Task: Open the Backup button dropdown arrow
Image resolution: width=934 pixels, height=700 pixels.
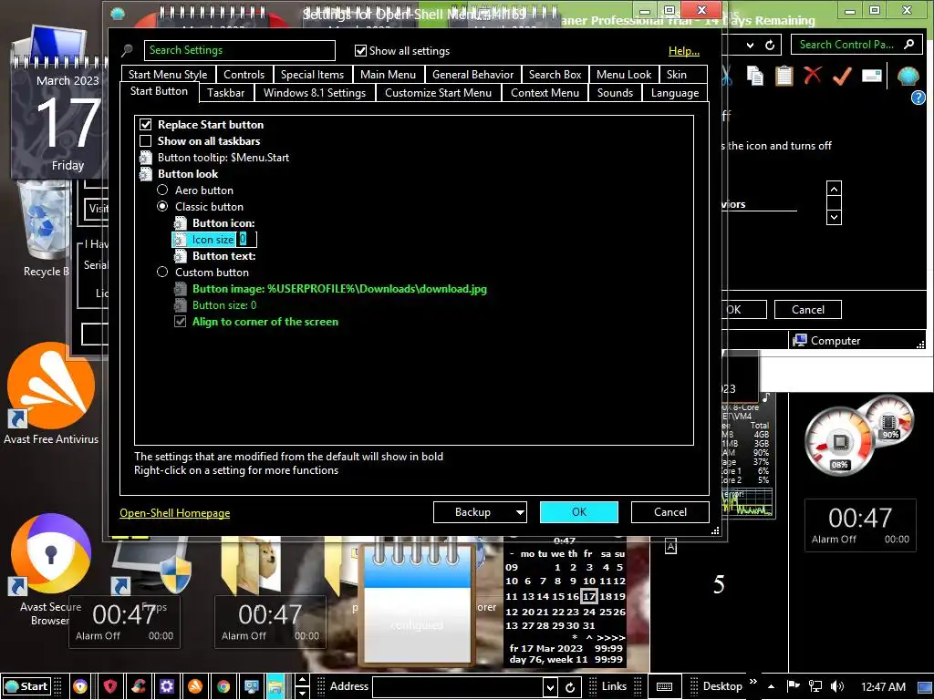Action: pos(520,512)
